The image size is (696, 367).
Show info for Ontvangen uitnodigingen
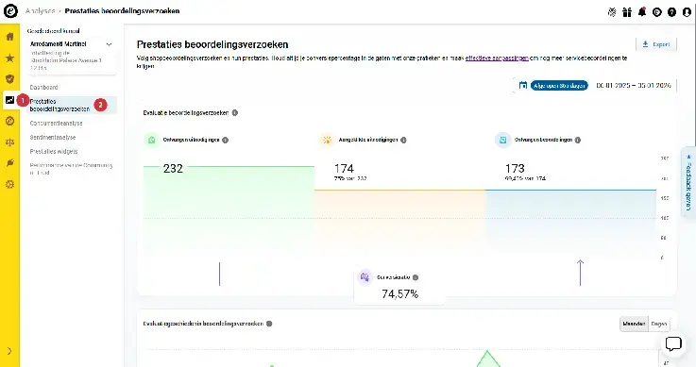(x=225, y=140)
